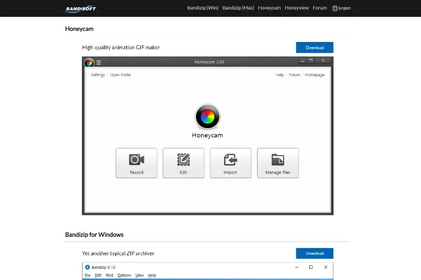Open Bandizip (Win) nav link

point(203,8)
